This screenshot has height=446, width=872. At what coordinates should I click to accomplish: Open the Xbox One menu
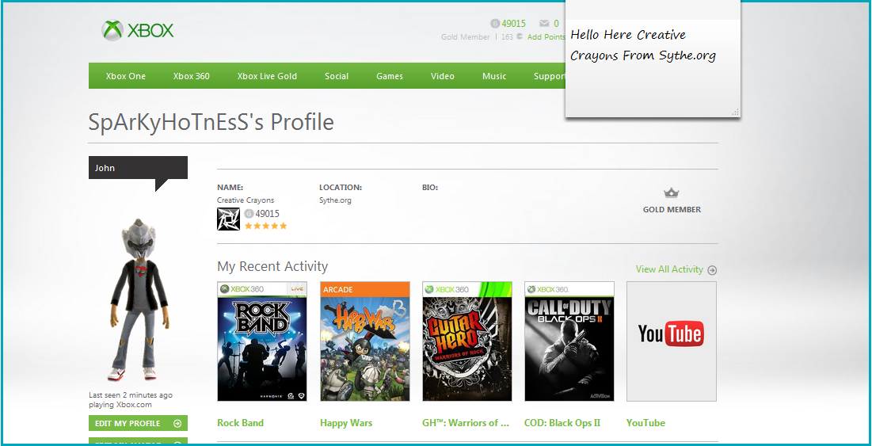(x=126, y=76)
